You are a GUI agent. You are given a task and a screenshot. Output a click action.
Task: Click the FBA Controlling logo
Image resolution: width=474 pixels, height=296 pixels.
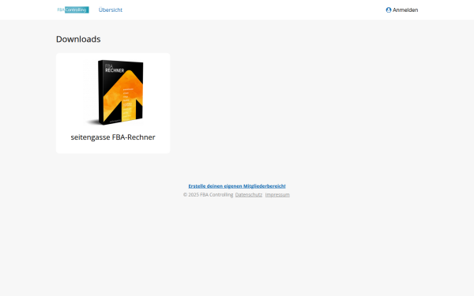(x=73, y=10)
